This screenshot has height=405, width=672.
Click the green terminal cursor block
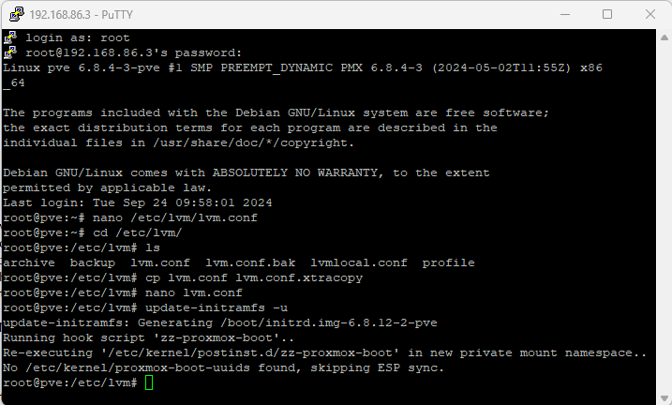tap(149, 382)
